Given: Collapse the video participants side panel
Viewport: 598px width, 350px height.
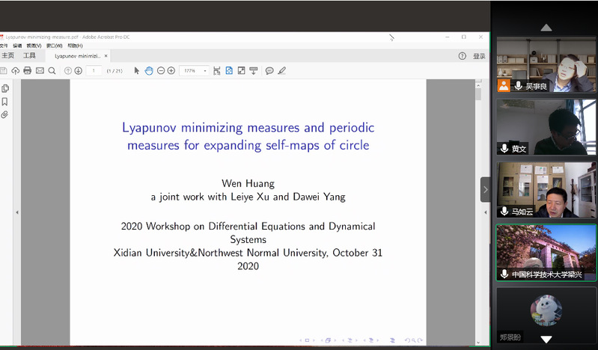Looking at the screenshot, I should [x=485, y=189].
